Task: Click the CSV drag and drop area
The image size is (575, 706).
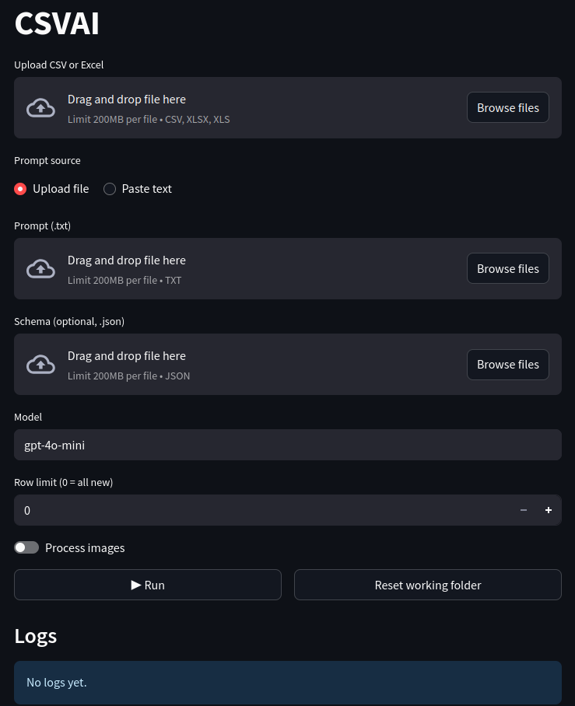Action: (257, 108)
